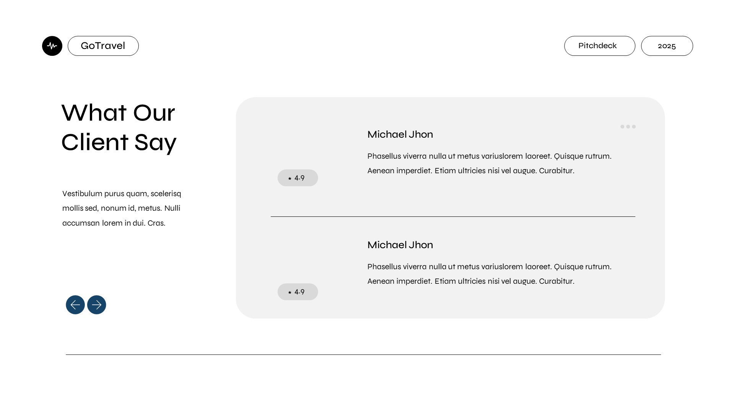734x413 pixels.
Task: Open the Pitchdeck pill label
Action: pyautogui.click(x=599, y=46)
